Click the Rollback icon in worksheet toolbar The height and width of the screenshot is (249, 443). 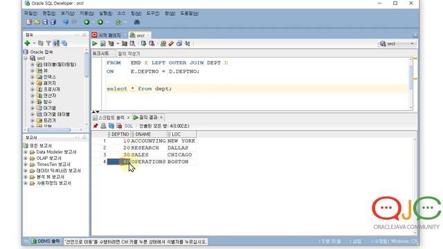coord(152,44)
